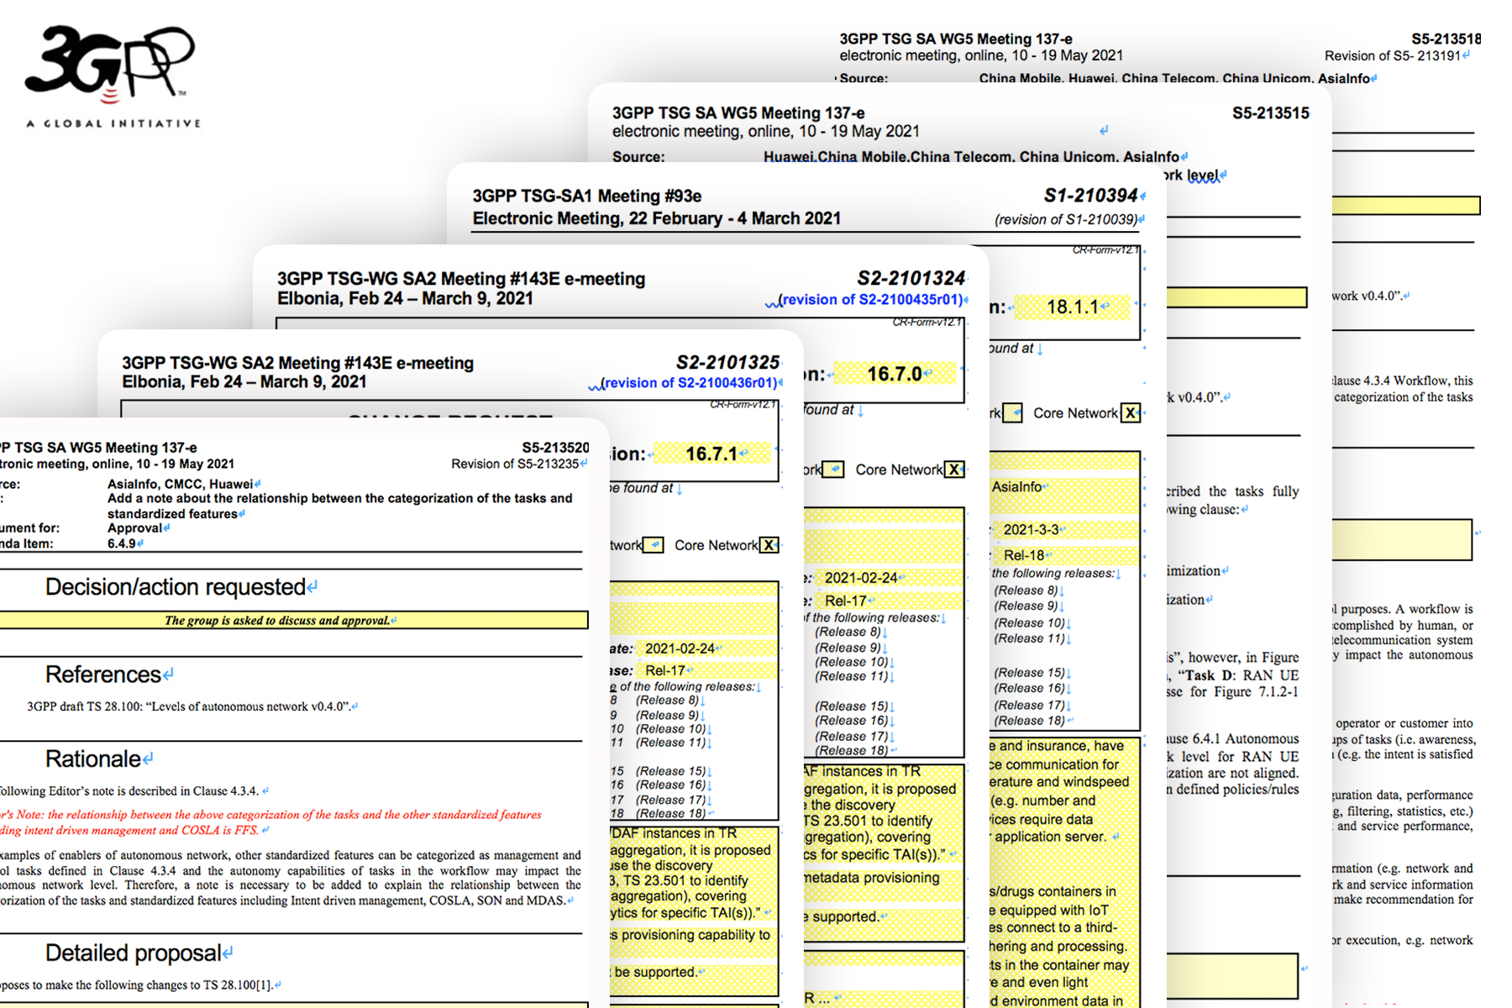Click 'Revision of S5-213235' text
The height and width of the screenshot is (1008, 1512).
pyautogui.click(x=514, y=464)
